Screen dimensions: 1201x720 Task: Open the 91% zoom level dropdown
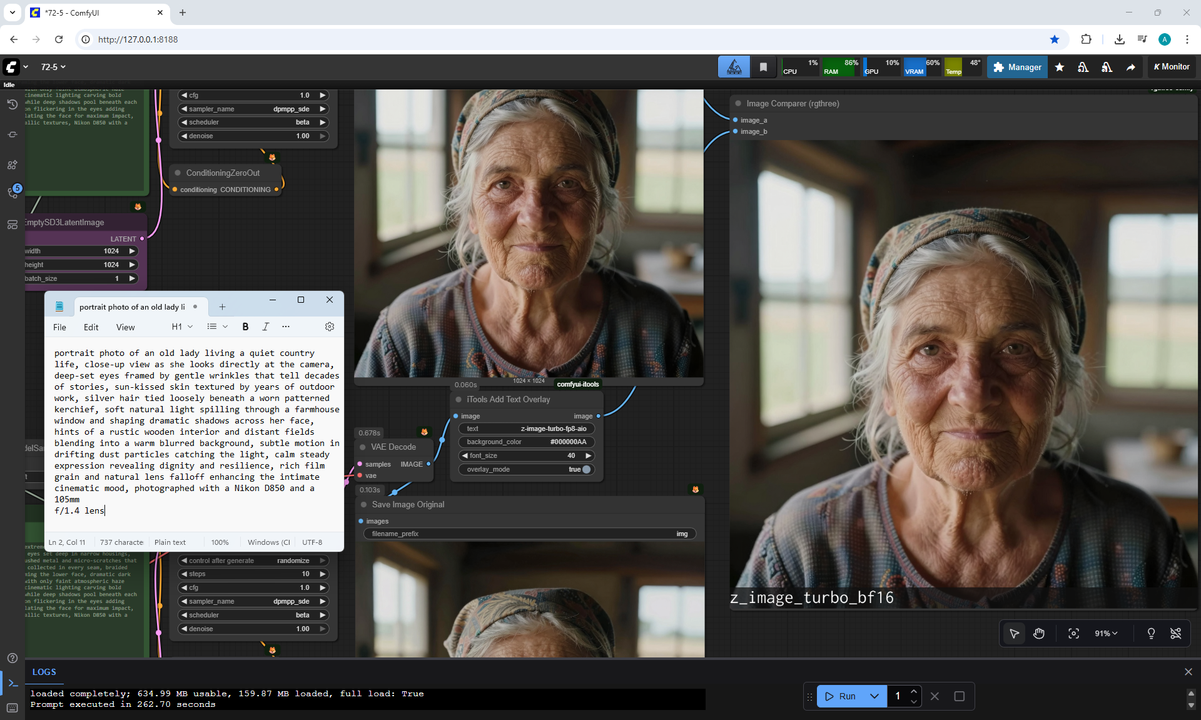pos(1106,634)
